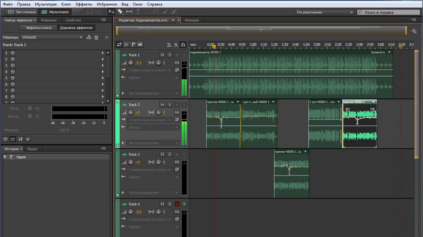
Task: Switch to the Маркеры tab
Action: [x=49, y=20]
